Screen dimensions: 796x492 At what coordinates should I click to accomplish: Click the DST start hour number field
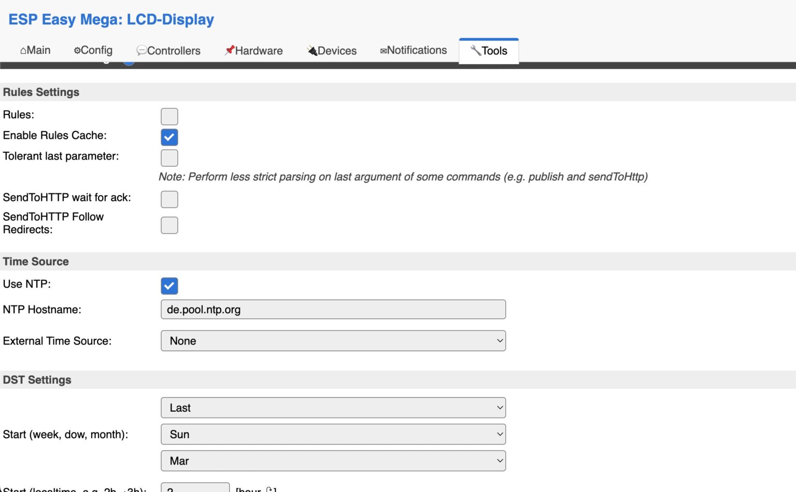pyautogui.click(x=195, y=488)
